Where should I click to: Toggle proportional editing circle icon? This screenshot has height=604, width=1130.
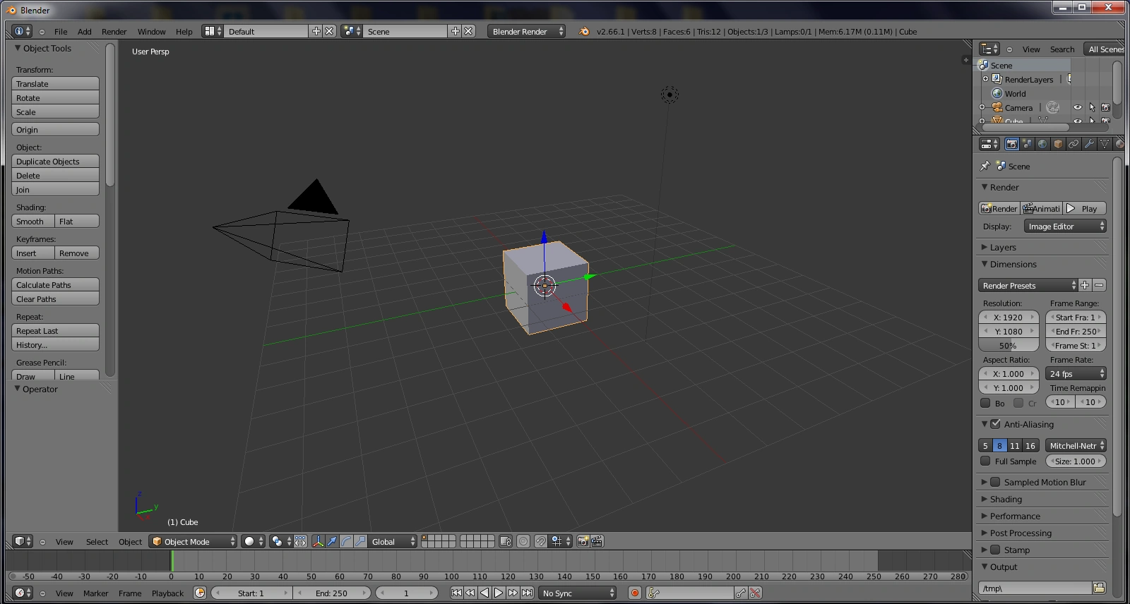(523, 541)
